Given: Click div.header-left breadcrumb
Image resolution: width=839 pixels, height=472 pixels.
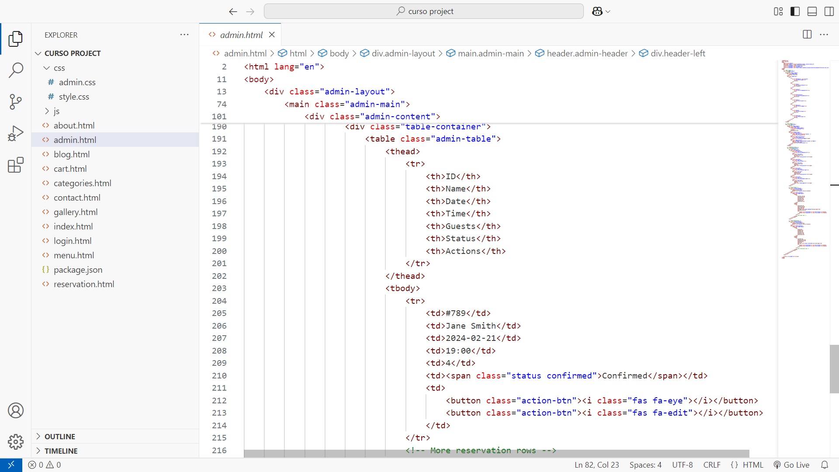Looking at the screenshot, I should 673,53.
